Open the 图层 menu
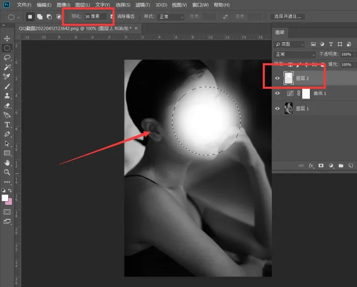Viewport: 357px width, 287px height. 83,5
